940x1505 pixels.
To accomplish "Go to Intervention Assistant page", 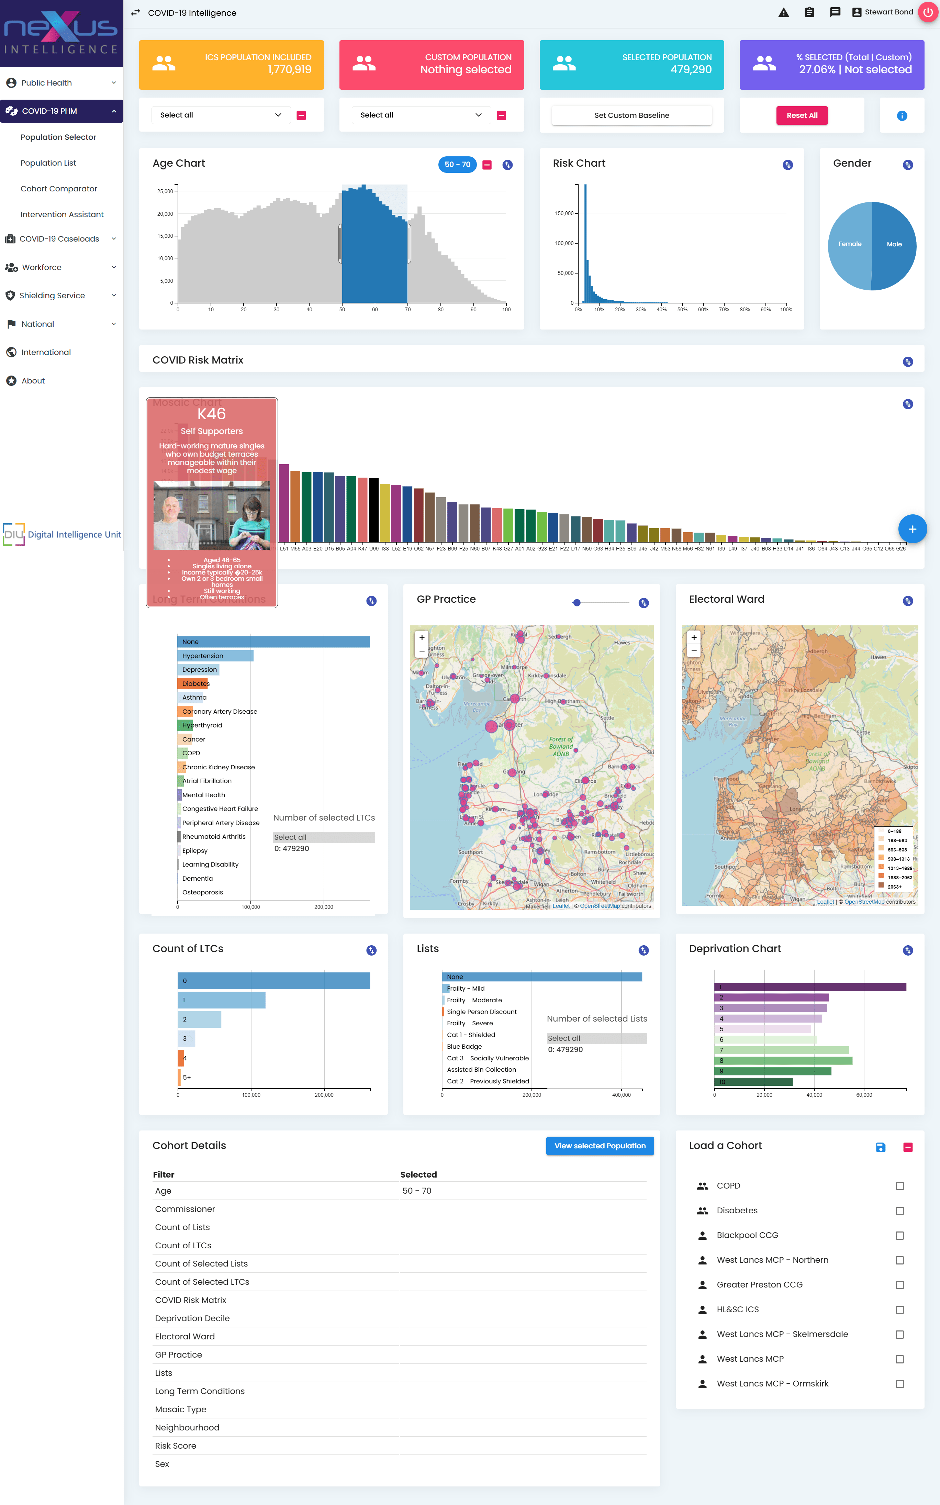I will coord(62,214).
